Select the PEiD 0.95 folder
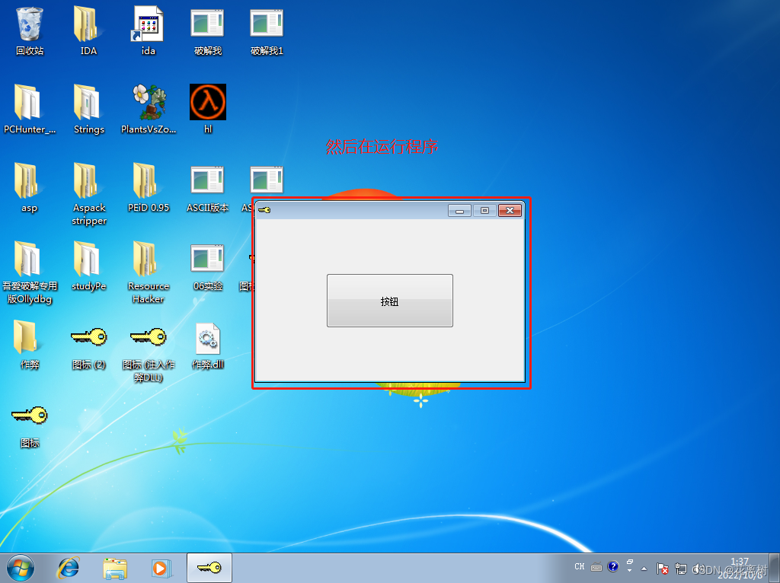The width and height of the screenshot is (780, 583). (x=149, y=187)
